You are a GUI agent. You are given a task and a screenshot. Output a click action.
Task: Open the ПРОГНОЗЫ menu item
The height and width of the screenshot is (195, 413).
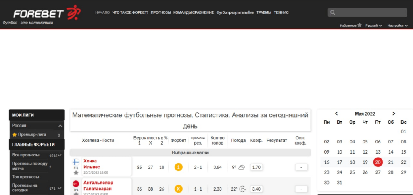coord(161,12)
